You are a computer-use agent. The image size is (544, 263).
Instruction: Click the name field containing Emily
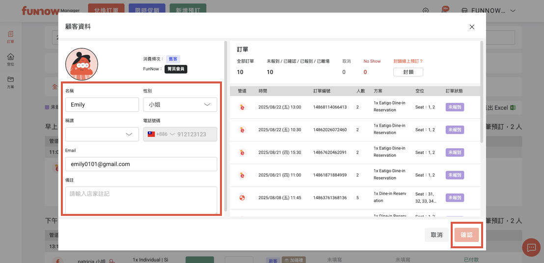[102, 105]
